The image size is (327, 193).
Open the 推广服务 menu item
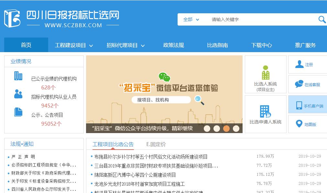click(305, 45)
